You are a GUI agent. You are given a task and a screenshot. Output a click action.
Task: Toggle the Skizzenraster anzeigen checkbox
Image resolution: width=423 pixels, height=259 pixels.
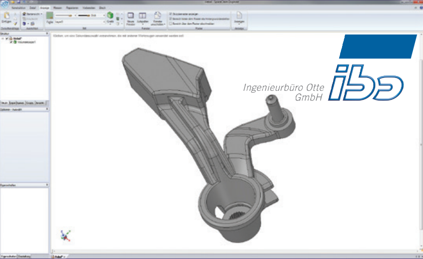[x=171, y=14]
